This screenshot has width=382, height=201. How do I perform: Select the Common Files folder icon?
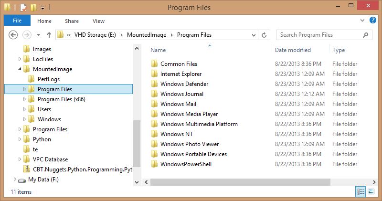pos(154,64)
